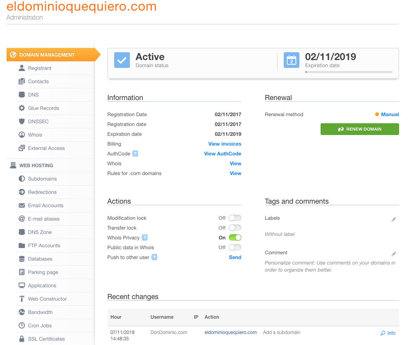Click the AuthCode help question icon

coord(135,153)
